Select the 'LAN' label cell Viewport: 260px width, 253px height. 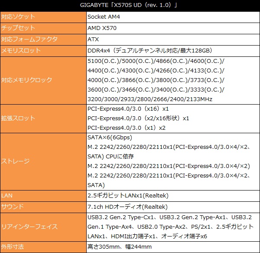click(x=43, y=196)
